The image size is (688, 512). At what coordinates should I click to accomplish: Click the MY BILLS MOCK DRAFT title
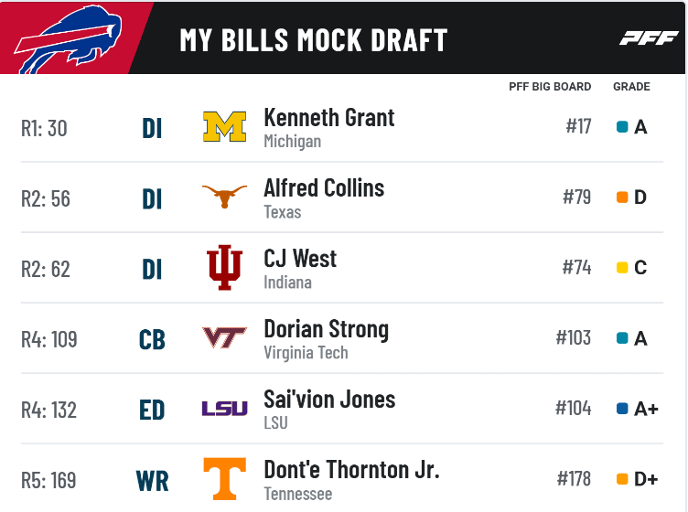point(313,40)
